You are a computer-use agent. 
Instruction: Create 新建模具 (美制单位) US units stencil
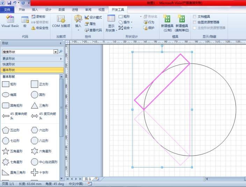tap(182, 23)
